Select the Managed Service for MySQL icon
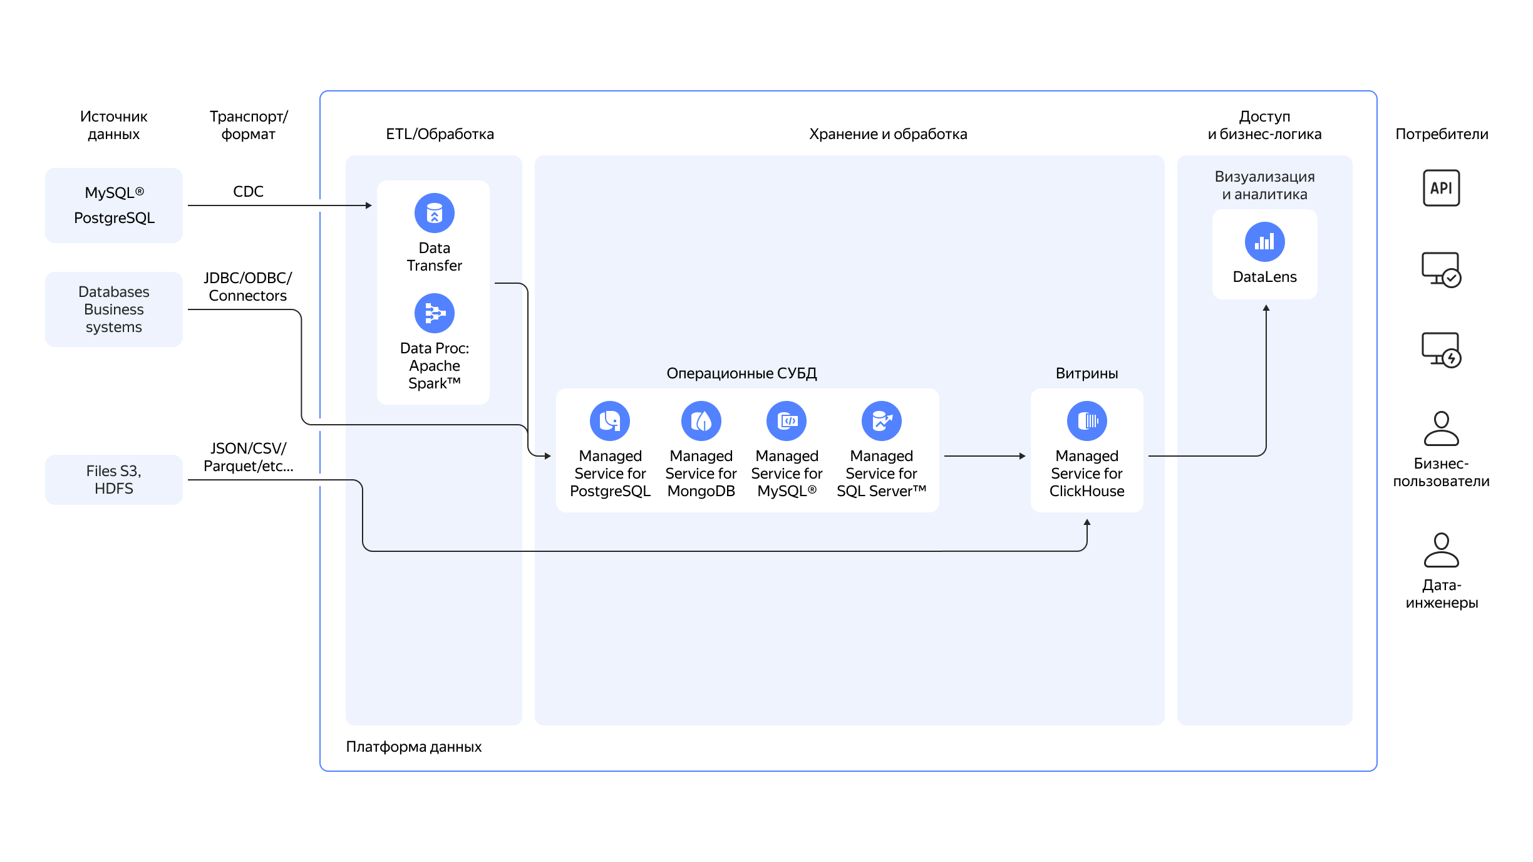This screenshot has width=1533, height=862. pyautogui.click(x=787, y=421)
